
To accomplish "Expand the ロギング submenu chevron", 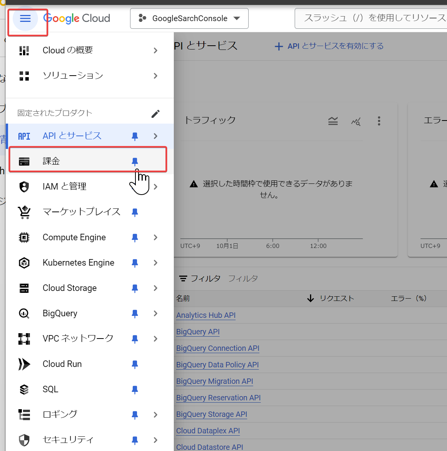I will tap(155, 415).
